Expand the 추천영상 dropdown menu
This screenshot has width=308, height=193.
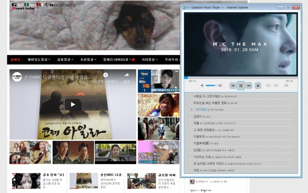click(88, 60)
